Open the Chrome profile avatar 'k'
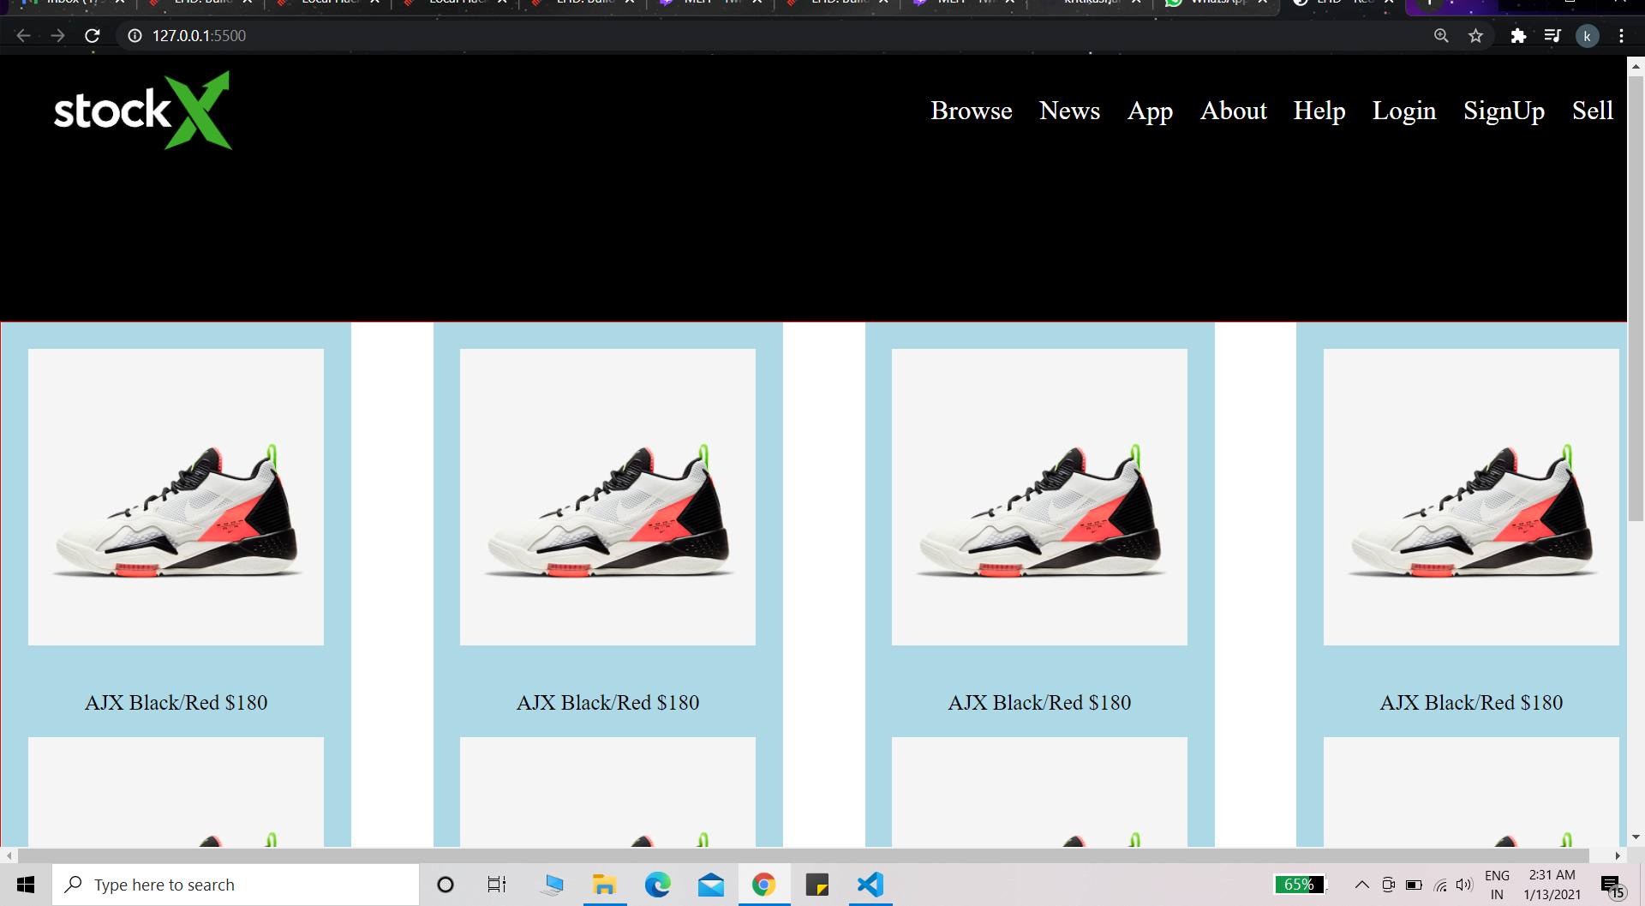Viewport: 1645px width, 906px height. coord(1587,36)
